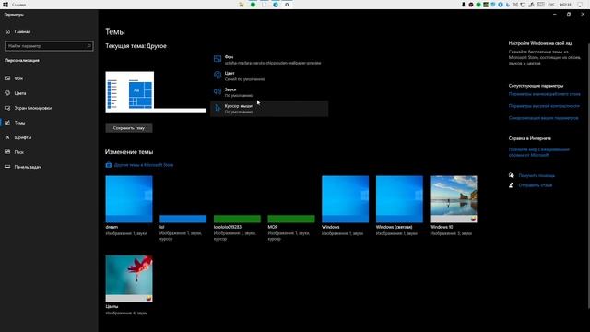Viewport: 590px width, 332px height.
Task: Open the high contrast settings link
Action: pos(544,106)
